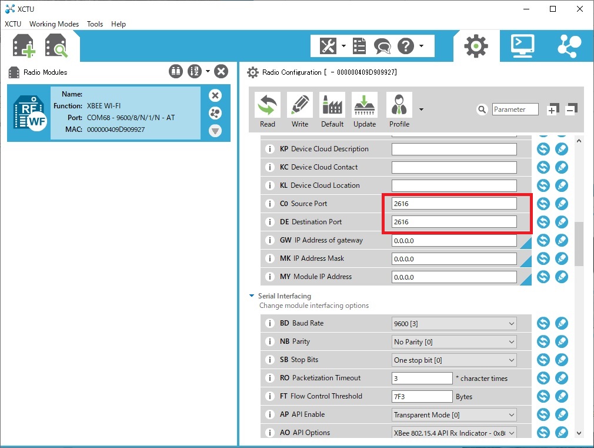Open the Working Modes menu
This screenshot has height=448, width=594.
[x=54, y=24]
